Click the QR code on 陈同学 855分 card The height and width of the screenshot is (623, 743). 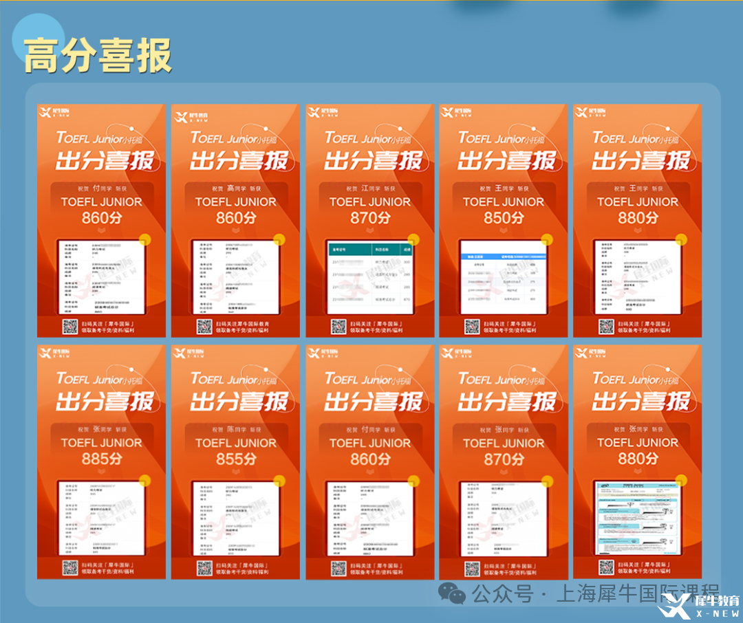[204, 567]
